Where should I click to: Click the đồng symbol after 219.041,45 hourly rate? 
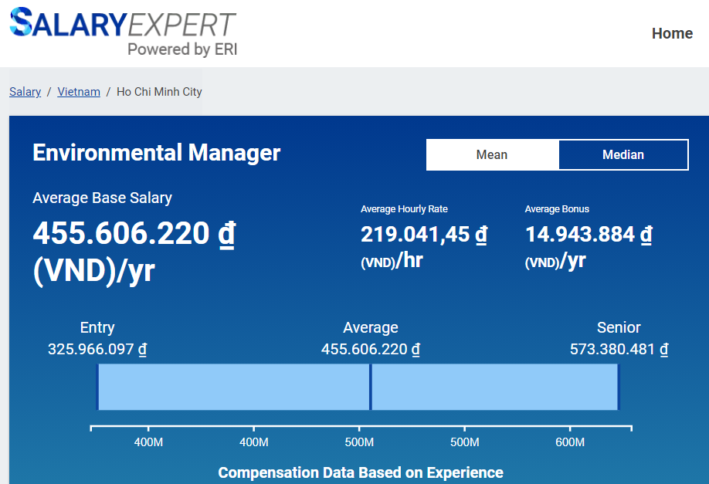click(481, 235)
